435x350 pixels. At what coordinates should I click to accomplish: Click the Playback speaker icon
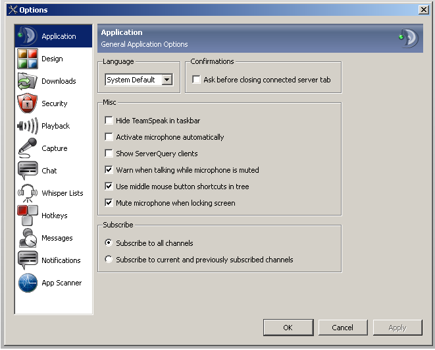27,126
